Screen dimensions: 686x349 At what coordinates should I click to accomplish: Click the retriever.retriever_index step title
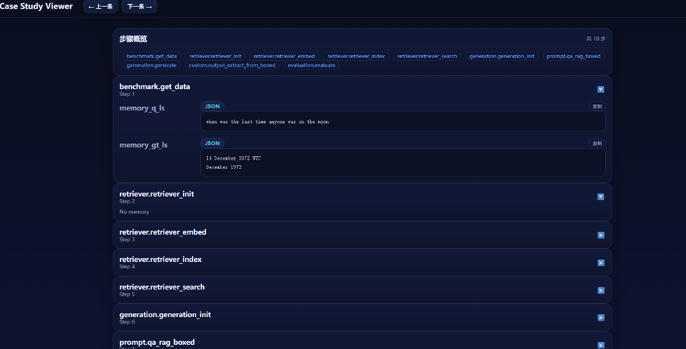click(x=160, y=259)
